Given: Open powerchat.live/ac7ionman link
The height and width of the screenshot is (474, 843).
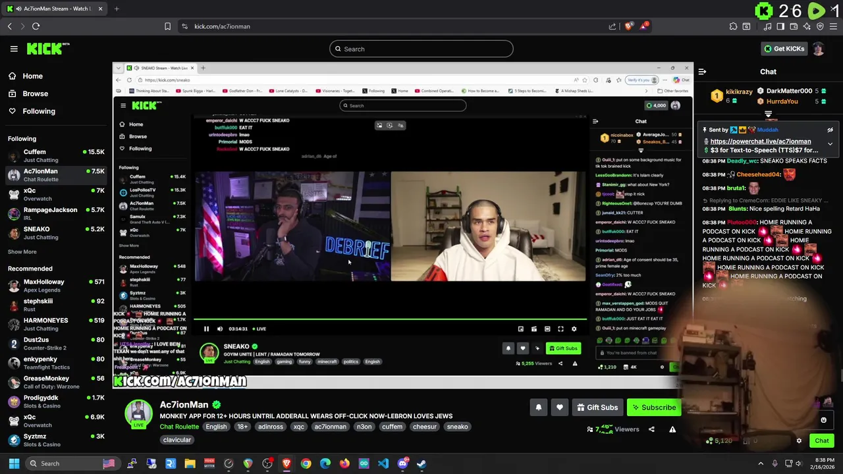Looking at the screenshot, I should coord(761,142).
